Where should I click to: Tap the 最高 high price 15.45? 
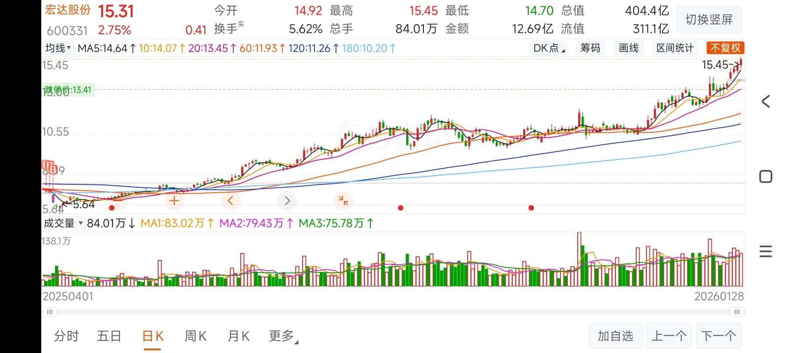click(423, 10)
